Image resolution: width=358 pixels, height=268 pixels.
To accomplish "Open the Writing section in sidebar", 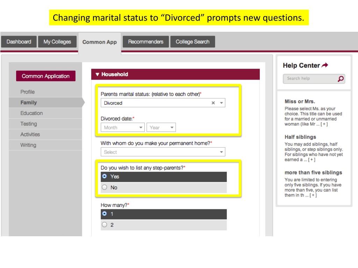I will [x=45, y=145].
